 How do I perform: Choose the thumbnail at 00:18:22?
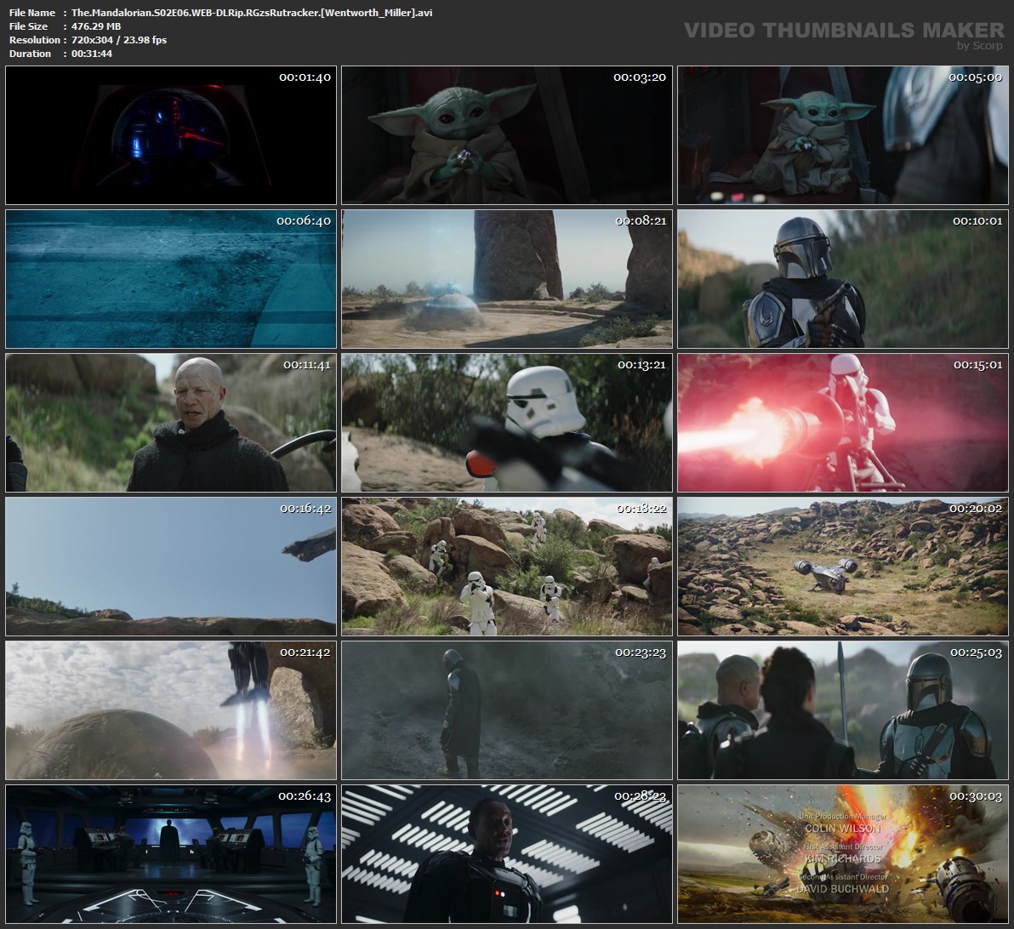507,566
